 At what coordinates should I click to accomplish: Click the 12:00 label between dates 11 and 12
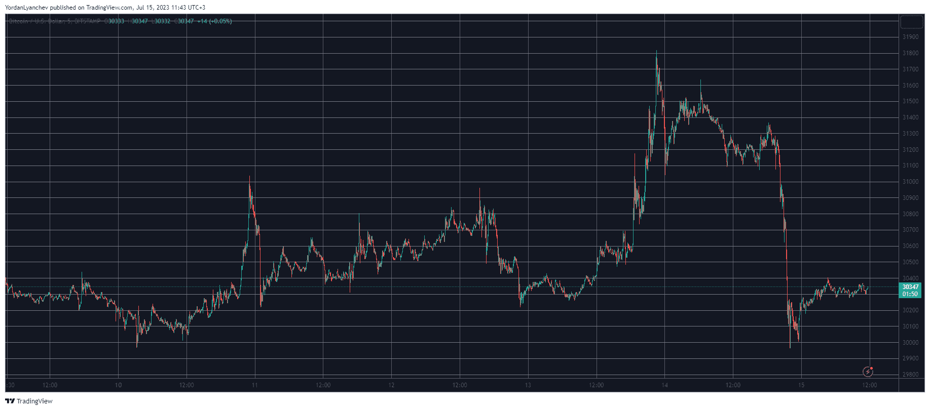point(323,385)
